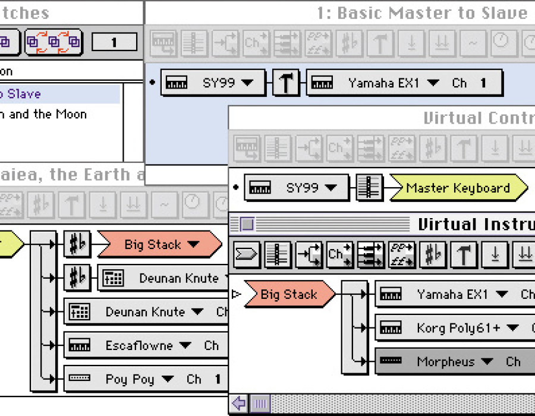Viewport: 535px width, 416px height.
Task: Click the first clock tool in Gaiea window toolbar
Action: pyautogui.click(x=195, y=204)
